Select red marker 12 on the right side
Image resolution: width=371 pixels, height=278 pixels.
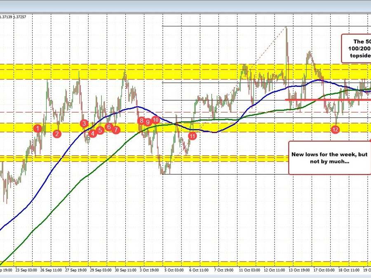click(335, 129)
